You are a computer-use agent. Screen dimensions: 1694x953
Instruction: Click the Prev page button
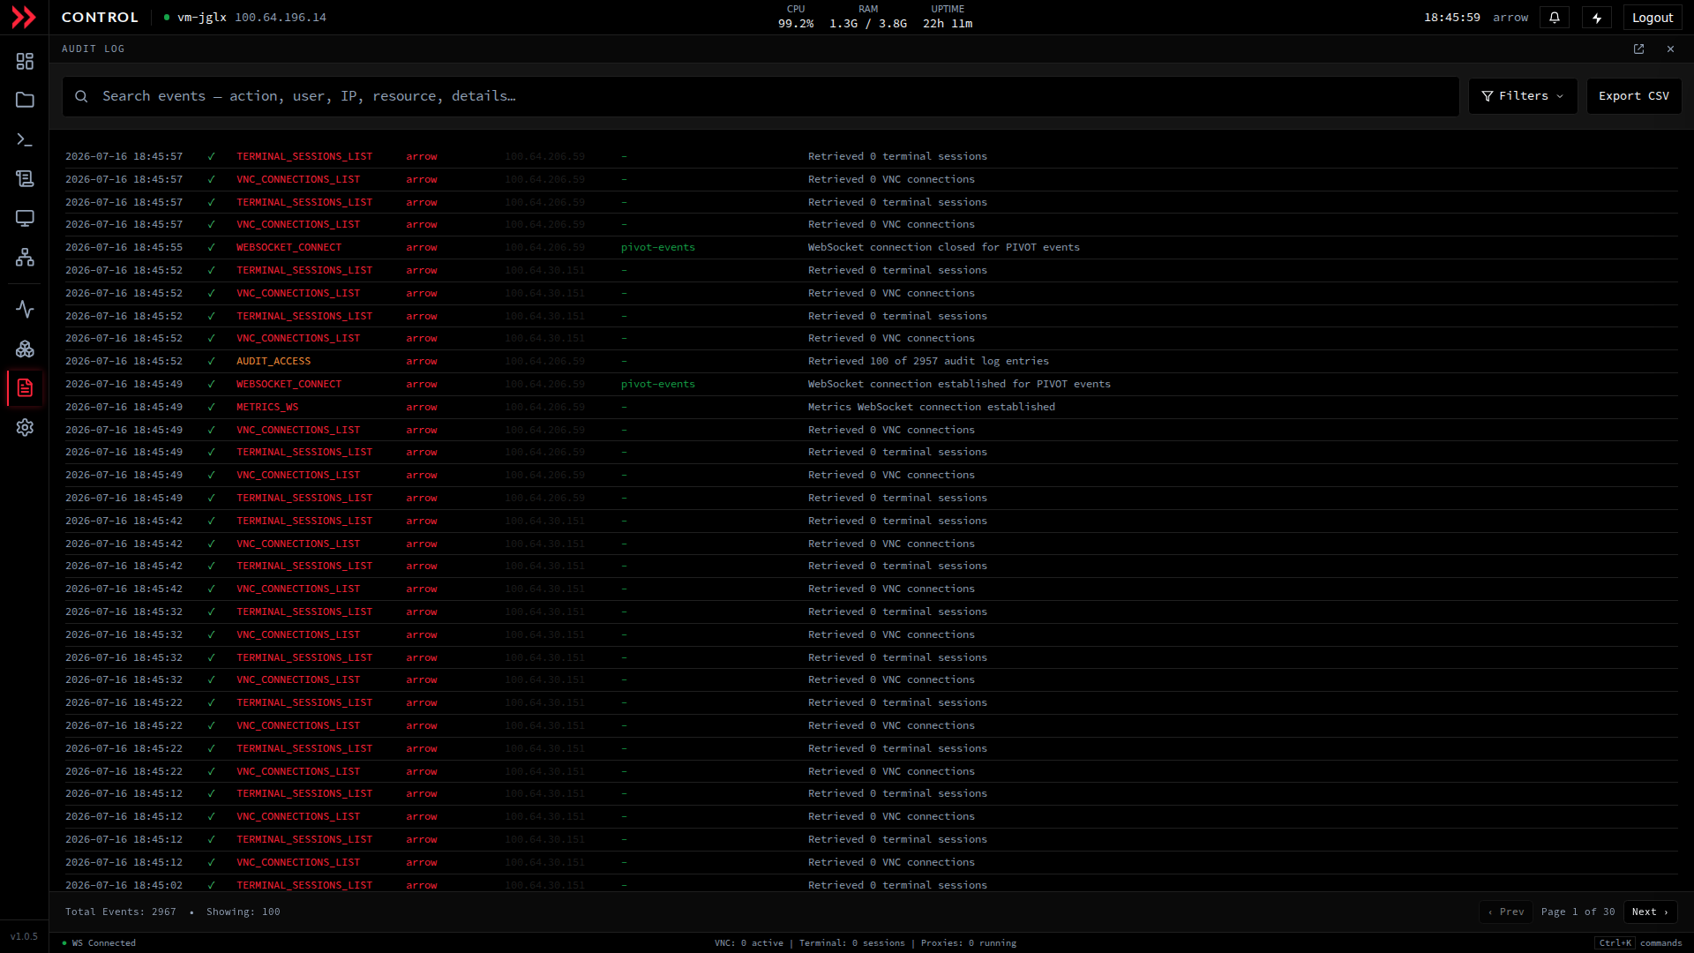click(x=1506, y=912)
